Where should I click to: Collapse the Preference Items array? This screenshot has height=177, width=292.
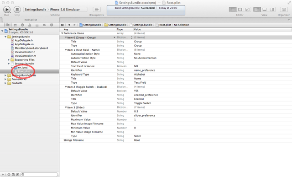point(62,33)
